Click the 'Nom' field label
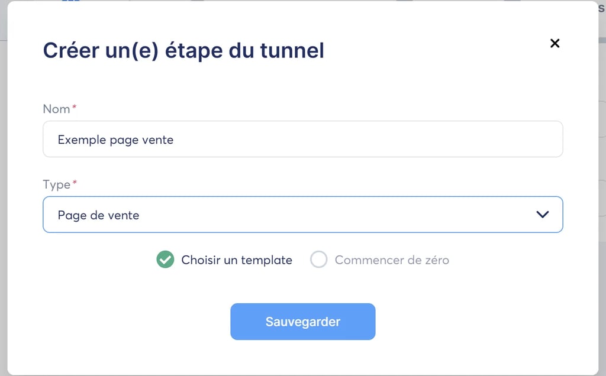 (x=54, y=109)
